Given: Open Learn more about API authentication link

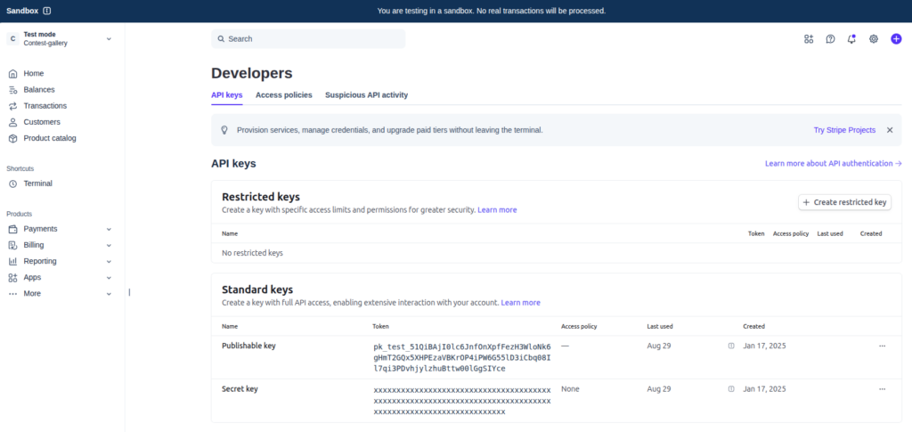Looking at the screenshot, I should click(x=834, y=164).
